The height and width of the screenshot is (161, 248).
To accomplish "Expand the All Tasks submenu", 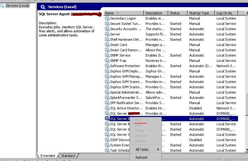I will click(145, 149).
